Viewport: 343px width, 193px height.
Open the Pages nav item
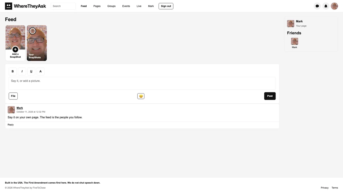pyautogui.click(x=97, y=6)
